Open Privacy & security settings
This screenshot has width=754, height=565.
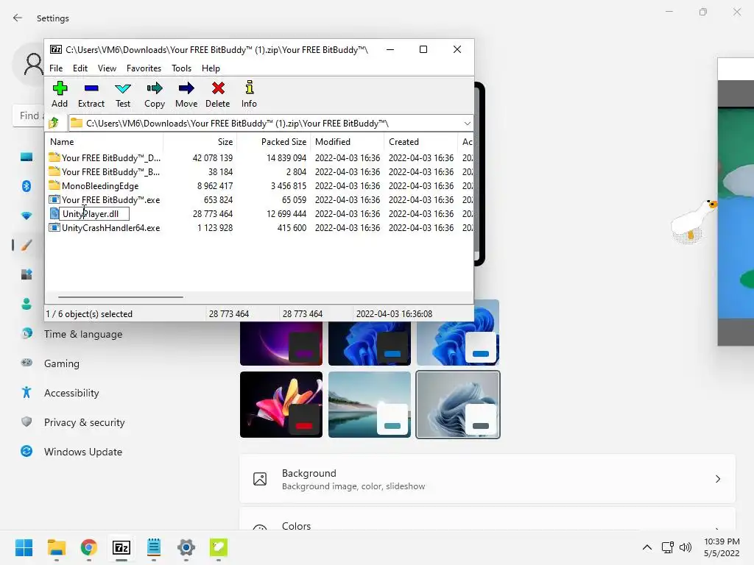pos(84,422)
